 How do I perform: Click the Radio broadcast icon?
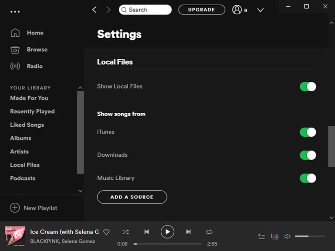pos(15,66)
